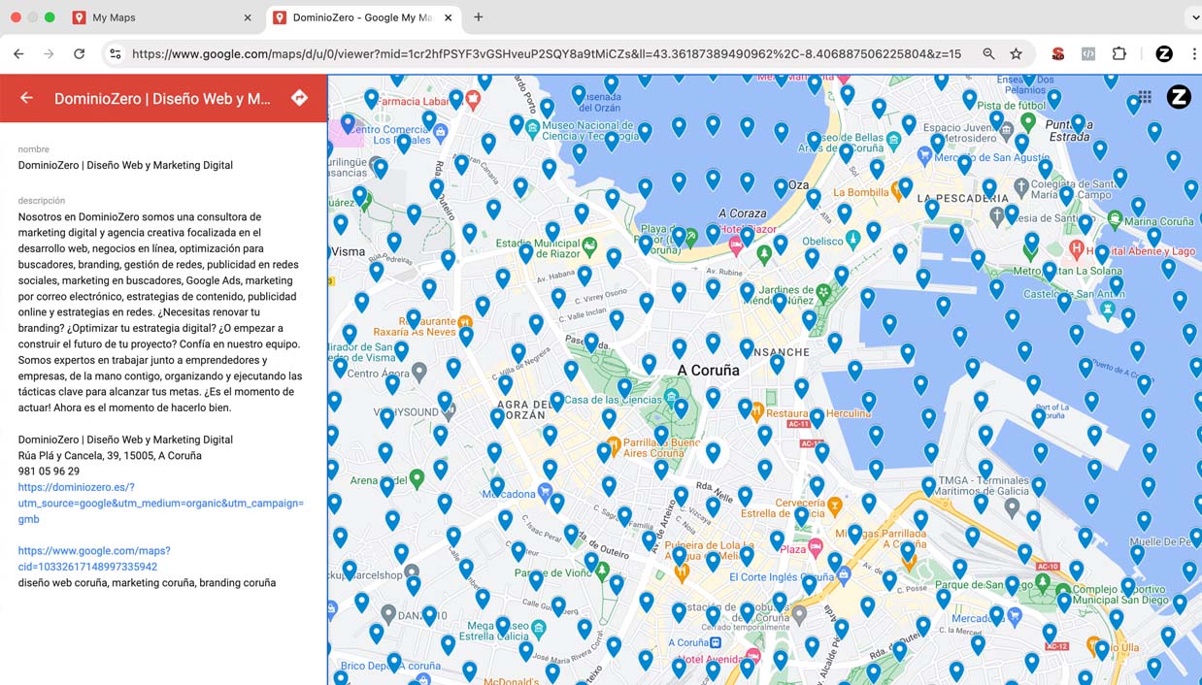Open the Chrome profile button in the toolbar
Screen dimensions: 1202x685
click(x=1164, y=54)
